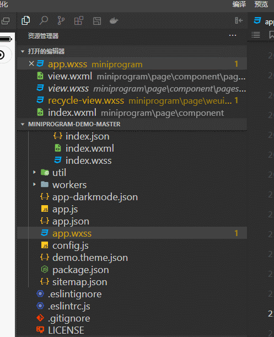Screen dimensions: 274x337
Task: Open the layout panel icon in activity bar
Action: [97, 21]
